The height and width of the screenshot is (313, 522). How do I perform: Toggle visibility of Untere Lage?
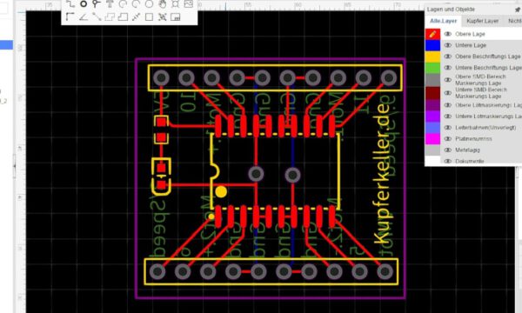pyautogui.click(x=448, y=45)
